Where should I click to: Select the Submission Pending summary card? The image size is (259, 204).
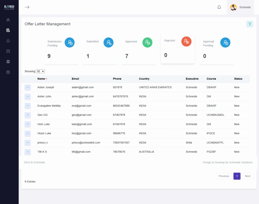click(61, 50)
